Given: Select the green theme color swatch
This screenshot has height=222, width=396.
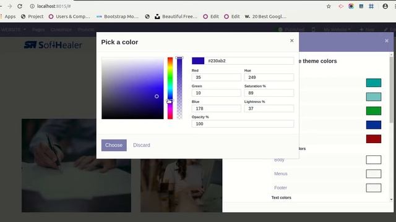Looking at the screenshot, I should pyautogui.click(x=374, y=111).
